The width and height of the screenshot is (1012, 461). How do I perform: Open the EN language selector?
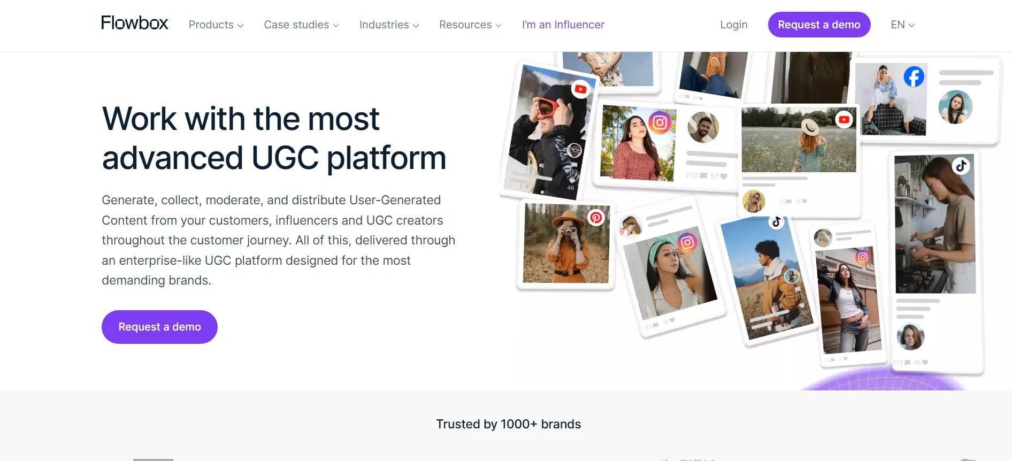click(x=902, y=25)
